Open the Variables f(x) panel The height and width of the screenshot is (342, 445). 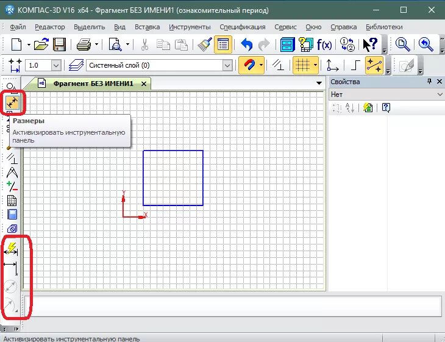[324, 45]
